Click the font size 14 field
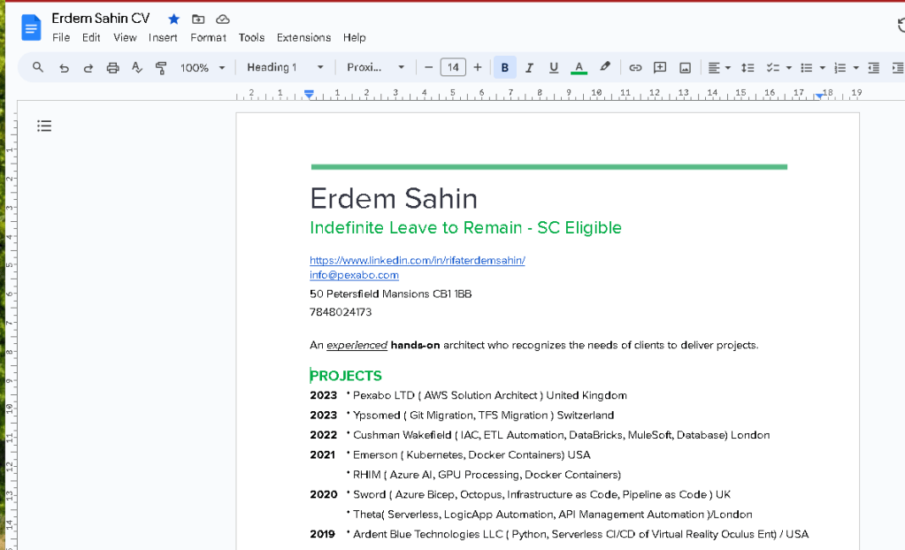Viewport: 905px width, 550px height. (x=453, y=67)
